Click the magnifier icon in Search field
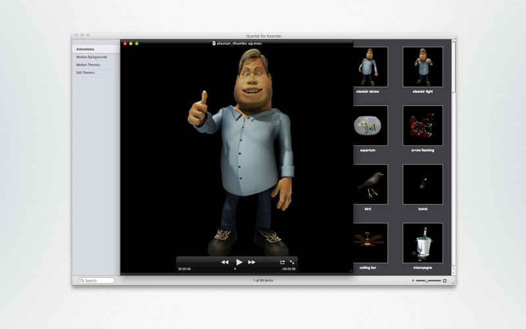This screenshot has height=329, width=526. [x=82, y=280]
